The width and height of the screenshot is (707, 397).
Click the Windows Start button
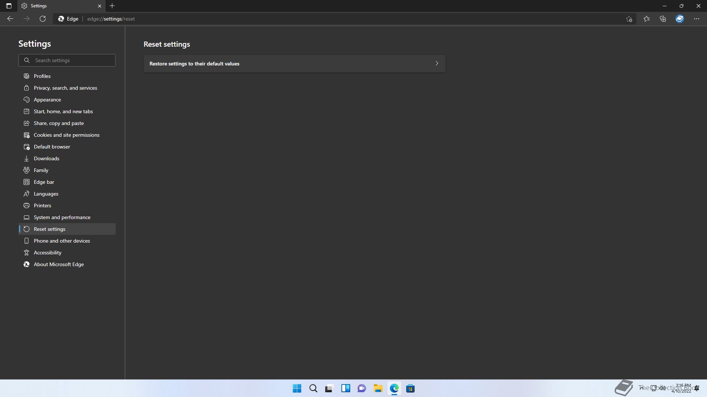297,388
